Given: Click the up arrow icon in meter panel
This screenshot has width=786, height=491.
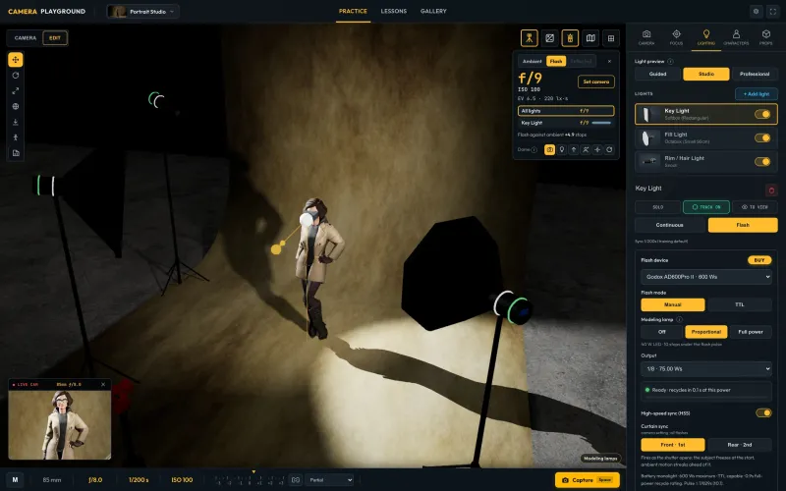Looking at the screenshot, I should click(x=574, y=149).
